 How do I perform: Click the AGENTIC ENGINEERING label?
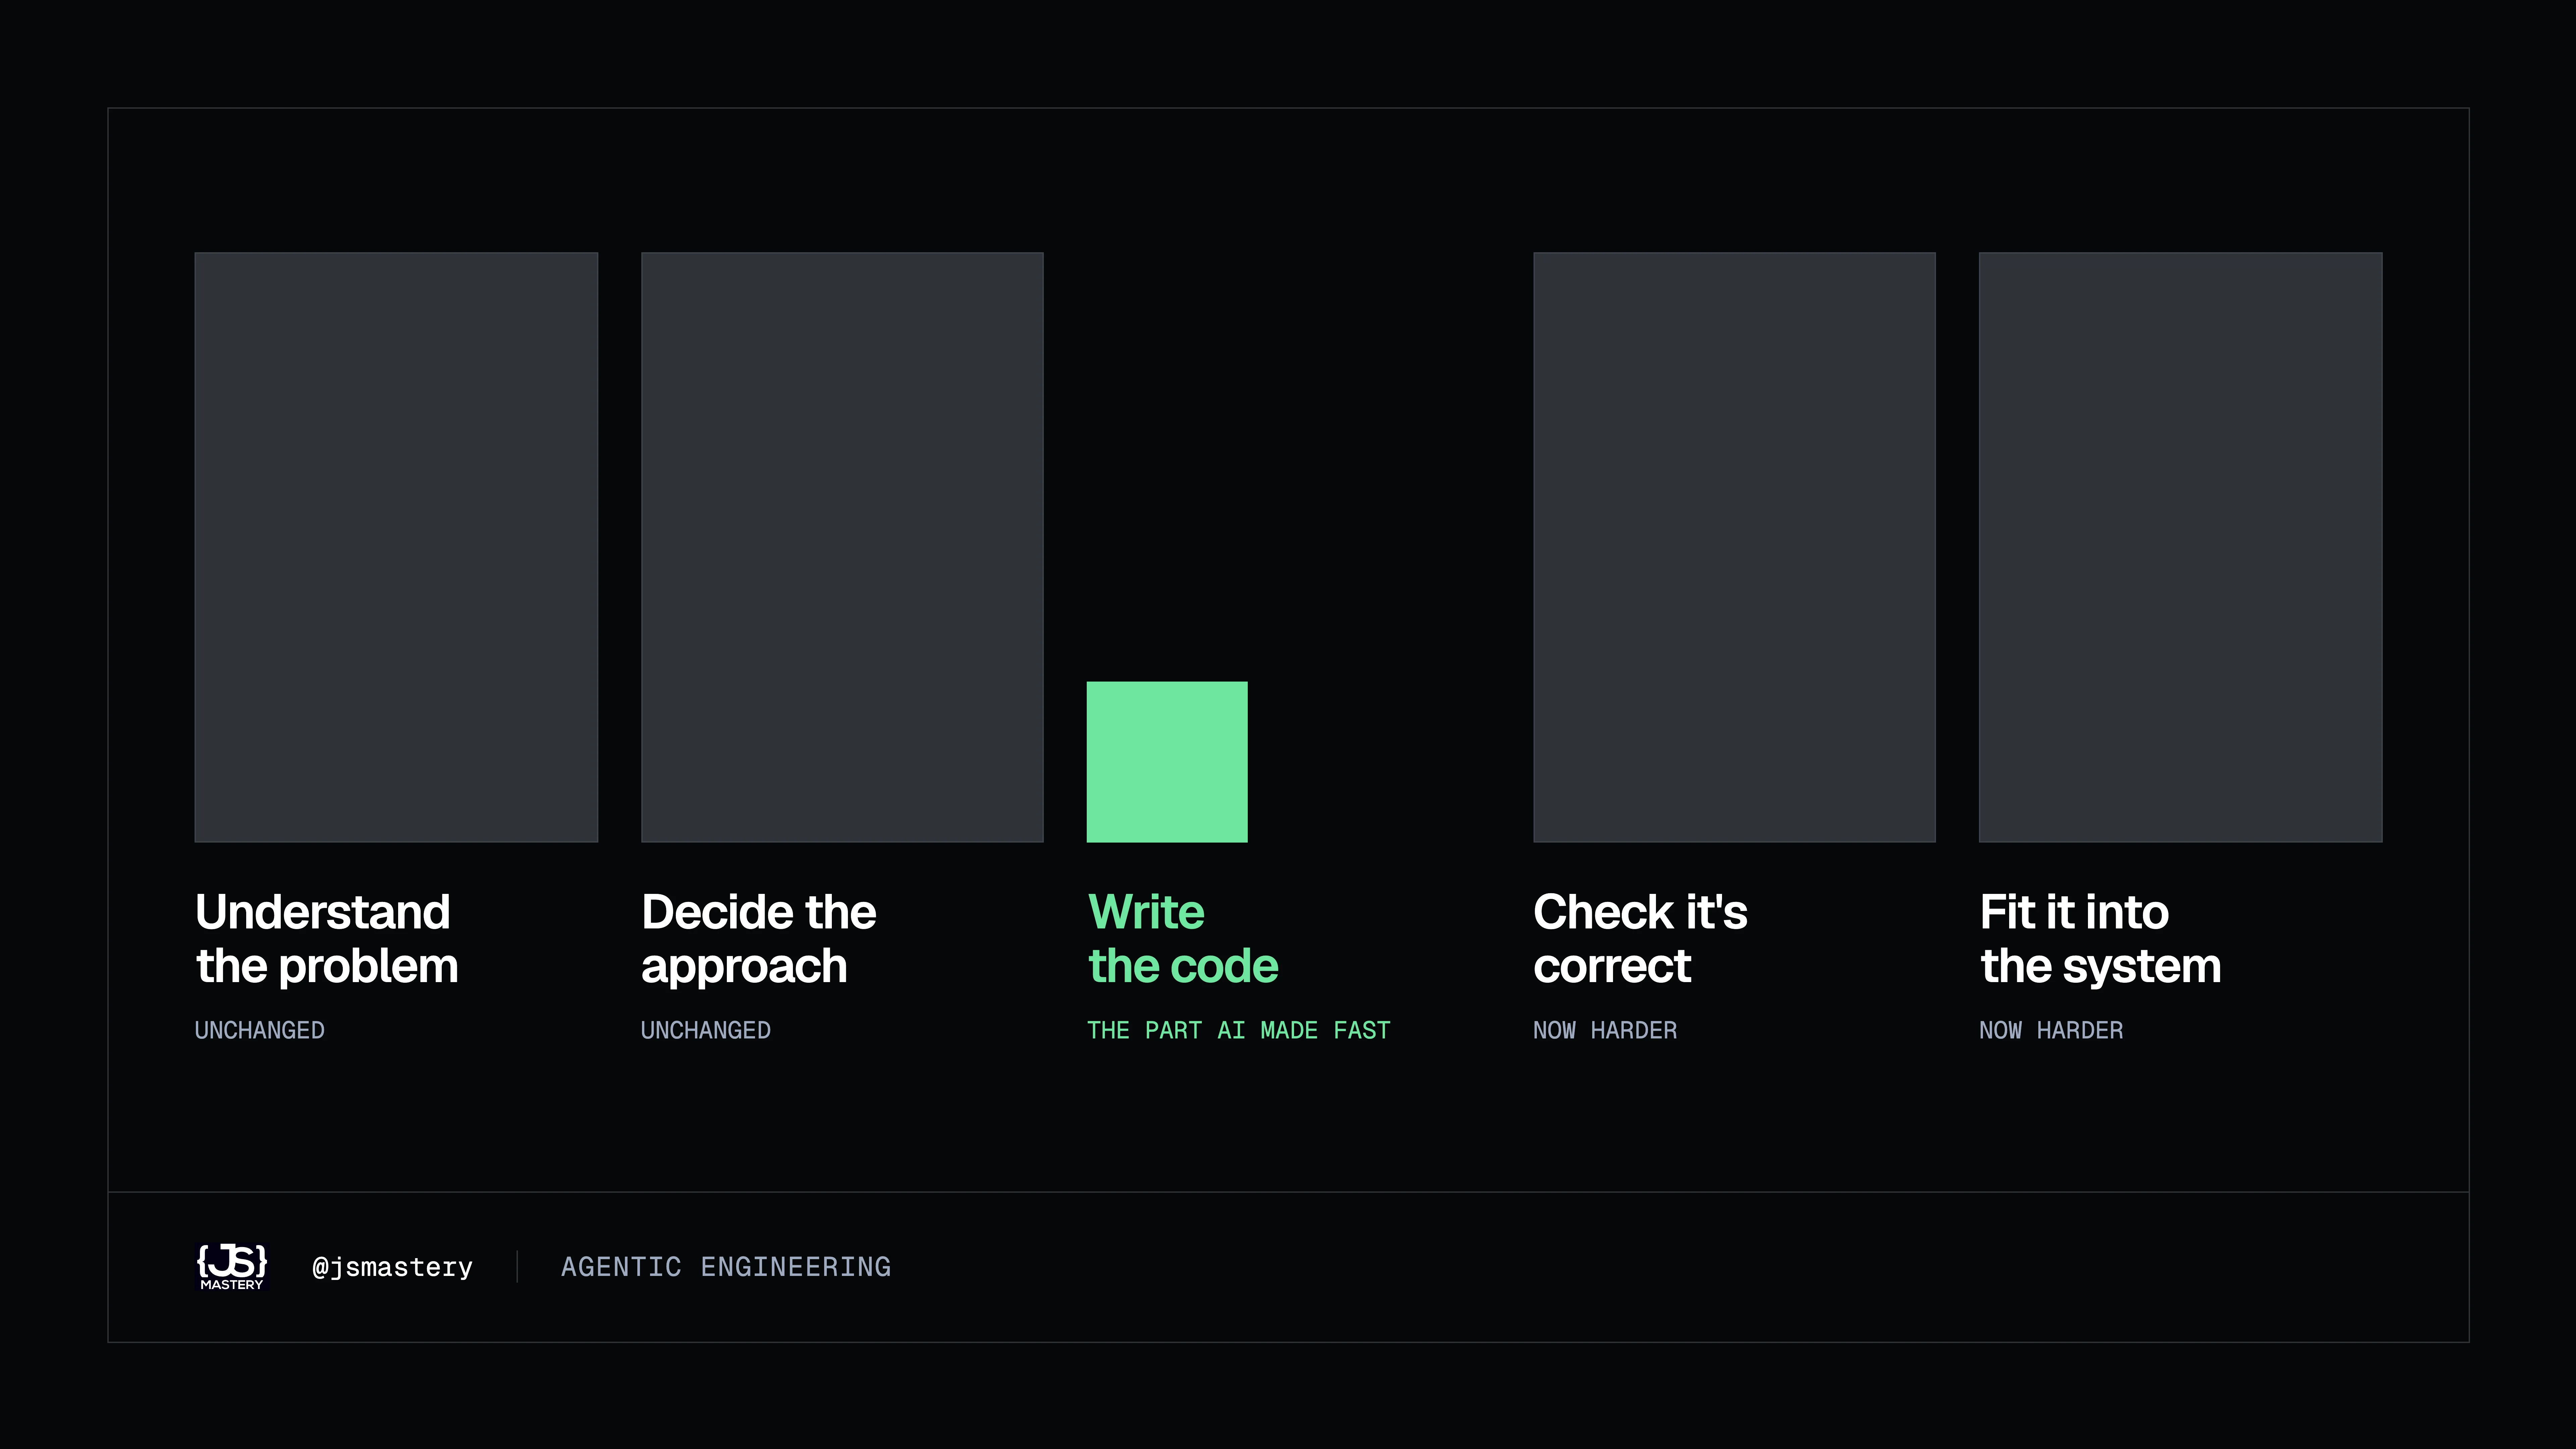point(726,1267)
